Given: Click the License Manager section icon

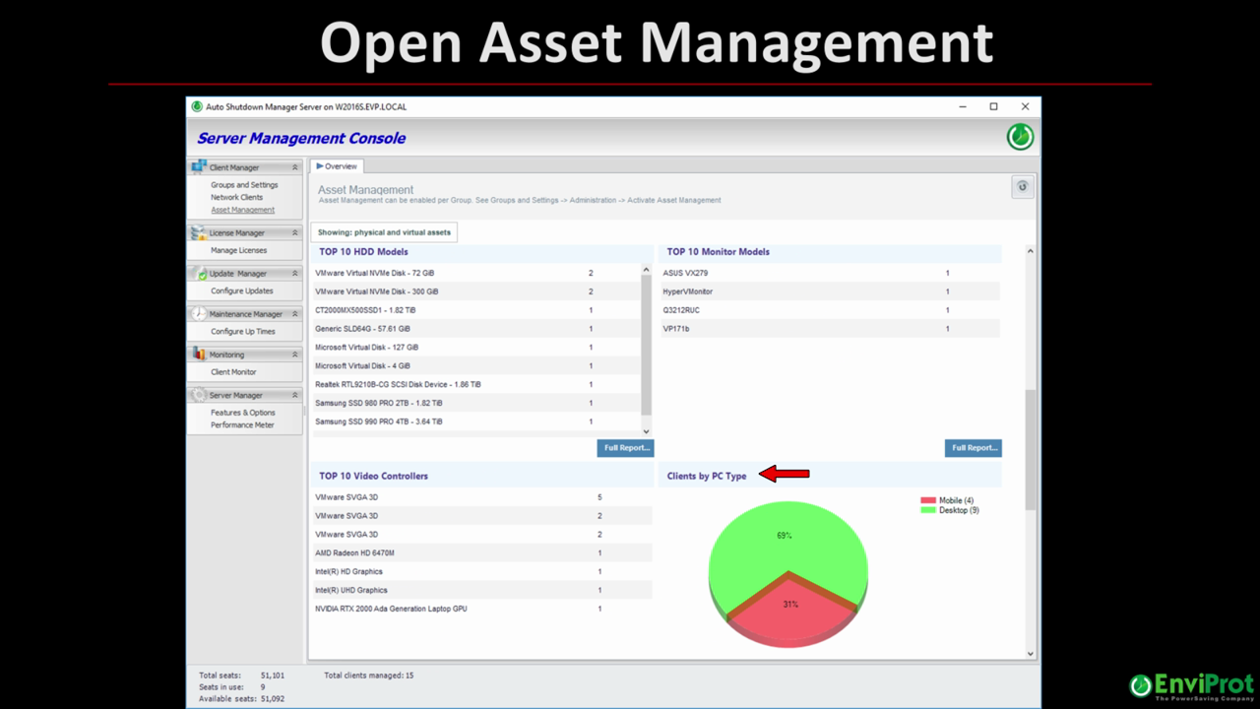Looking at the screenshot, I should (199, 232).
